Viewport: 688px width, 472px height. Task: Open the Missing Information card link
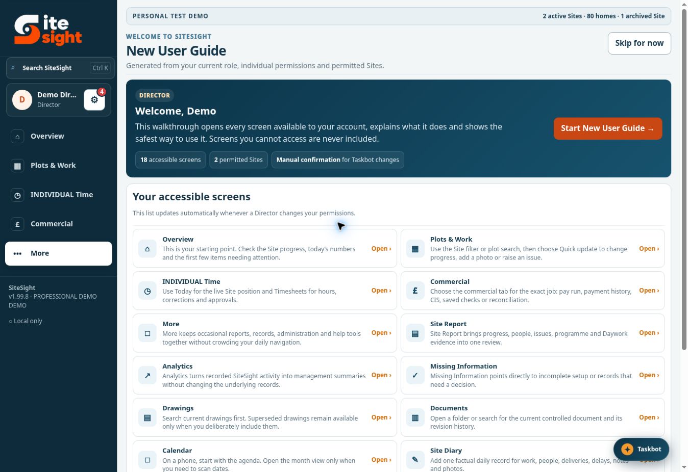pos(649,375)
